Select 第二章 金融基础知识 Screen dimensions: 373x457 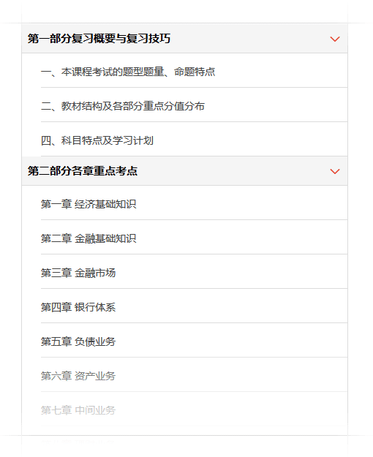pyautogui.click(x=194, y=238)
